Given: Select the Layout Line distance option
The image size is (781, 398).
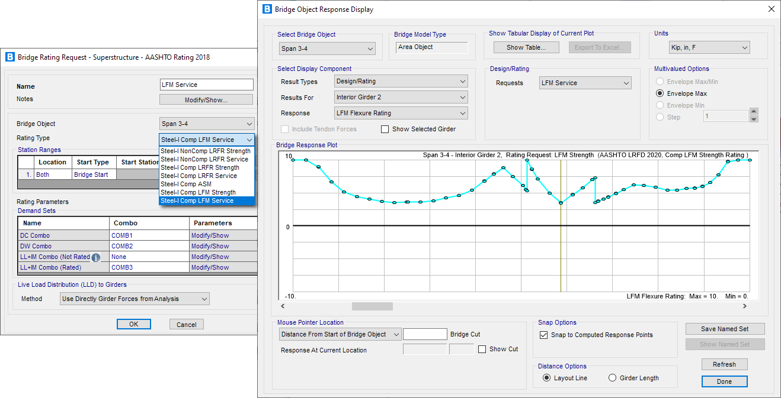Looking at the screenshot, I should tap(546, 378).
